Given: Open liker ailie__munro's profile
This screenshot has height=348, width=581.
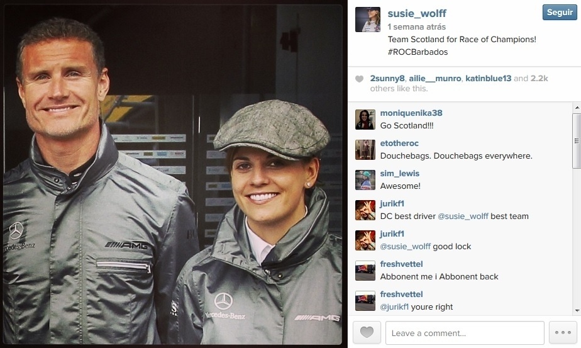Looking at the screenshot, I should coord(435,78).
